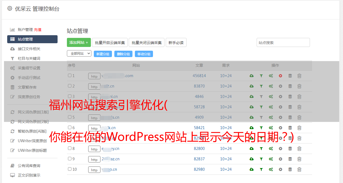Click the cloud upload icon in row 4
Image resolution: width=343 pixels, height=183 pixels.
(252, 107)
